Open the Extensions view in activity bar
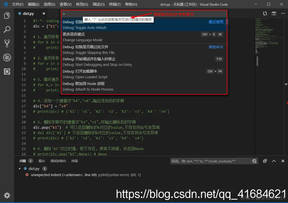 click(7, 71)
